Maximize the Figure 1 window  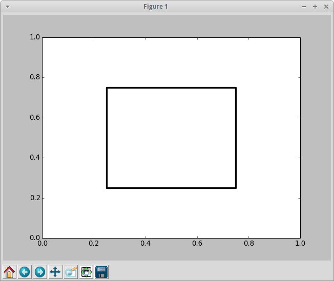tap(315, 7)
